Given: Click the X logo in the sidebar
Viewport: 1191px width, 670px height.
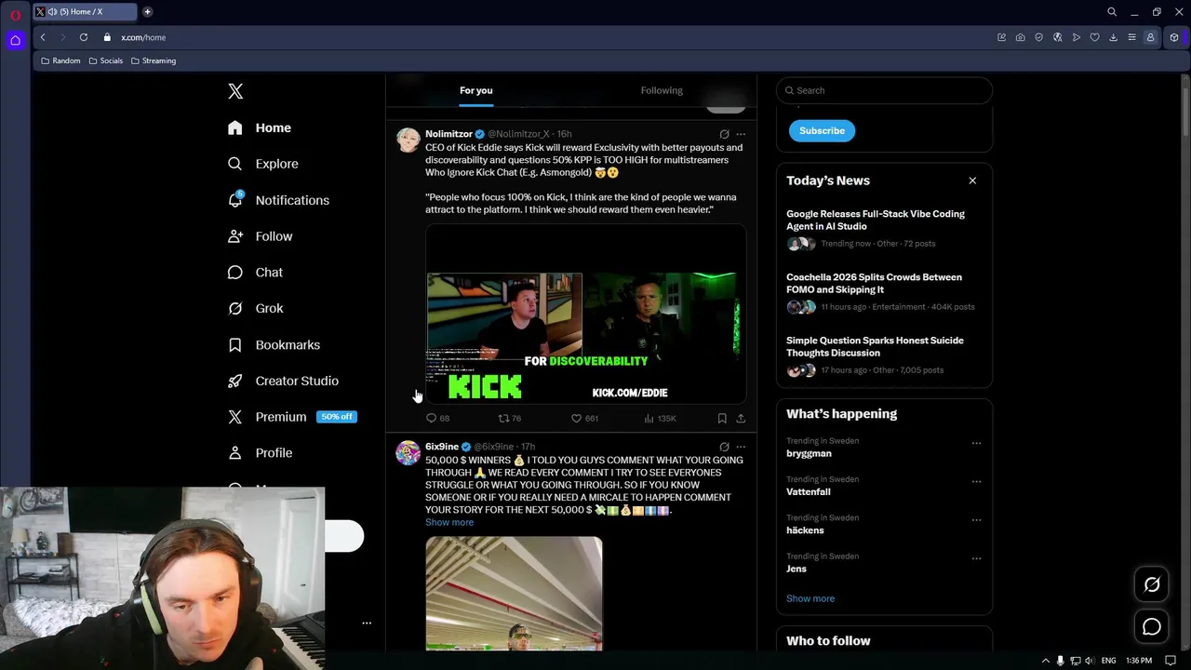Looking at the screenshot, I should (235, 91).
